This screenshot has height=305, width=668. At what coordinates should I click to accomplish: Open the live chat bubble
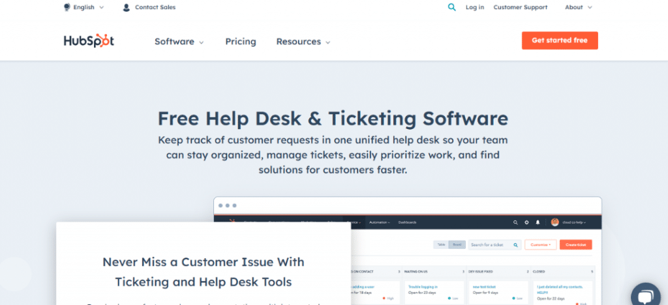645,295
